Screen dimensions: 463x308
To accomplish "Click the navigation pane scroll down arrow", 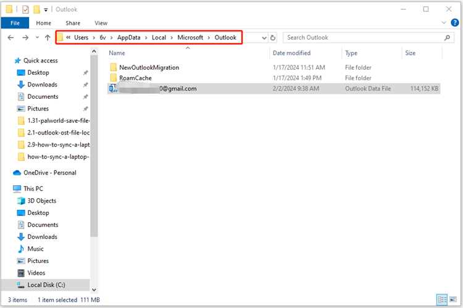I will pyautogui.click(x=94, y=289).
